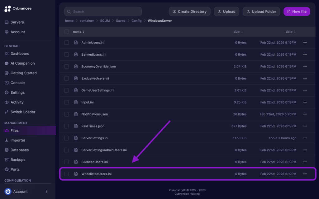319x199 pixels.
Task: Toggle the size column sort arrow
Action: (x=242, y=31)
